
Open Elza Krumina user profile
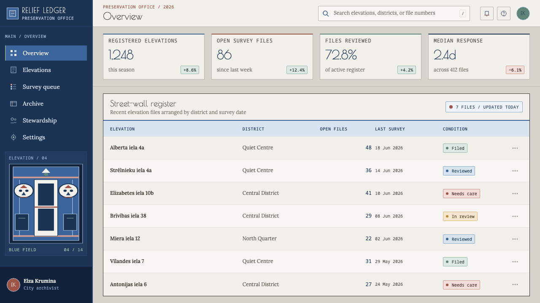pyautogui.click(x=46, y=285)
